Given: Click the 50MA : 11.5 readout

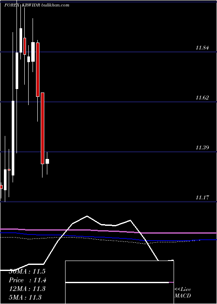Looking at the screenshot, I should [x=27, y=271].
